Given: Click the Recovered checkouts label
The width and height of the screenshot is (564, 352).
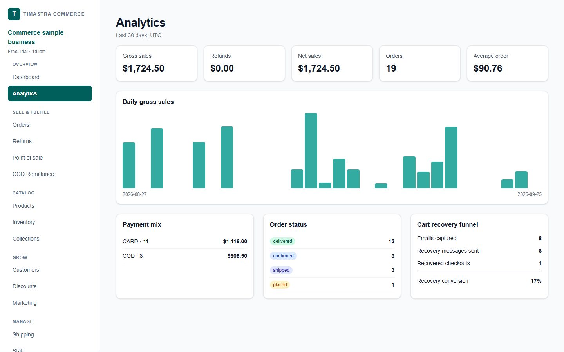Looking at the screenshot, I should point(443,263).
